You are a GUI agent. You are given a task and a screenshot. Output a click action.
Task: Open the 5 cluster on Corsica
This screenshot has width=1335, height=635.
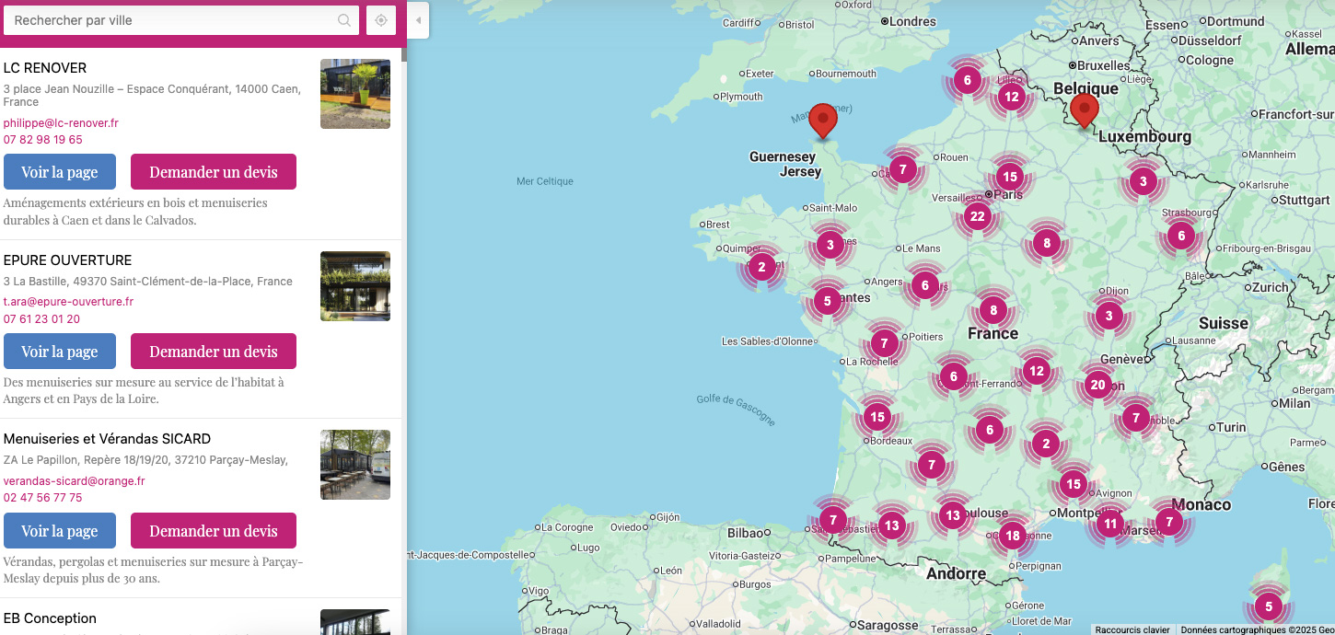point(1269,606)
